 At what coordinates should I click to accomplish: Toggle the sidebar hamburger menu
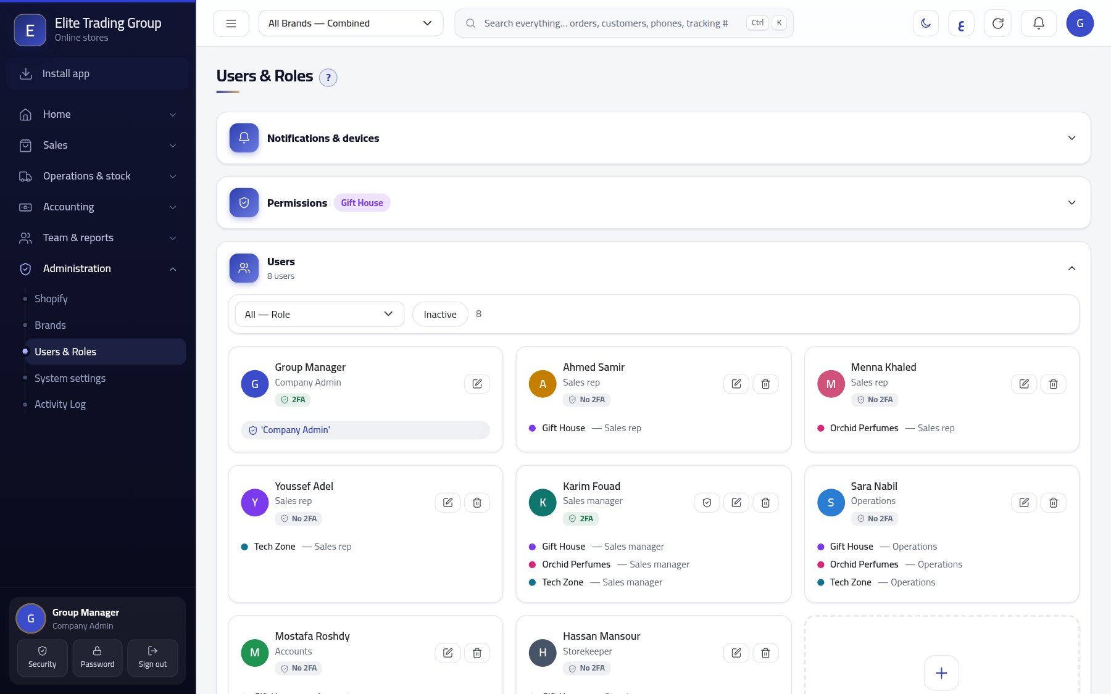pos(231,23)
